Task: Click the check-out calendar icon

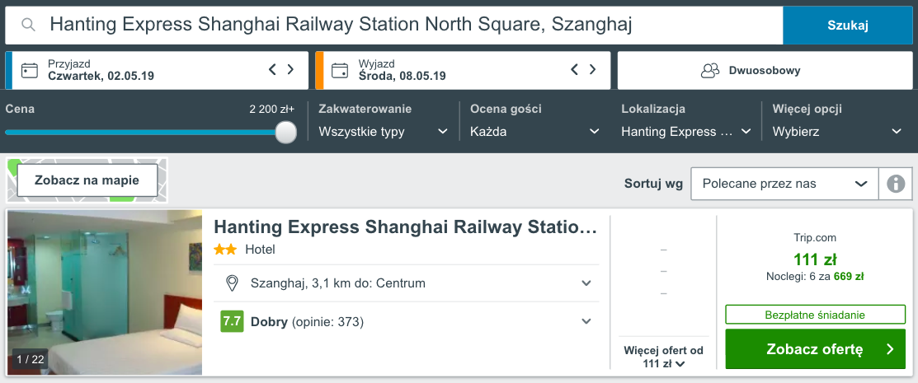Action: point(340,71)
